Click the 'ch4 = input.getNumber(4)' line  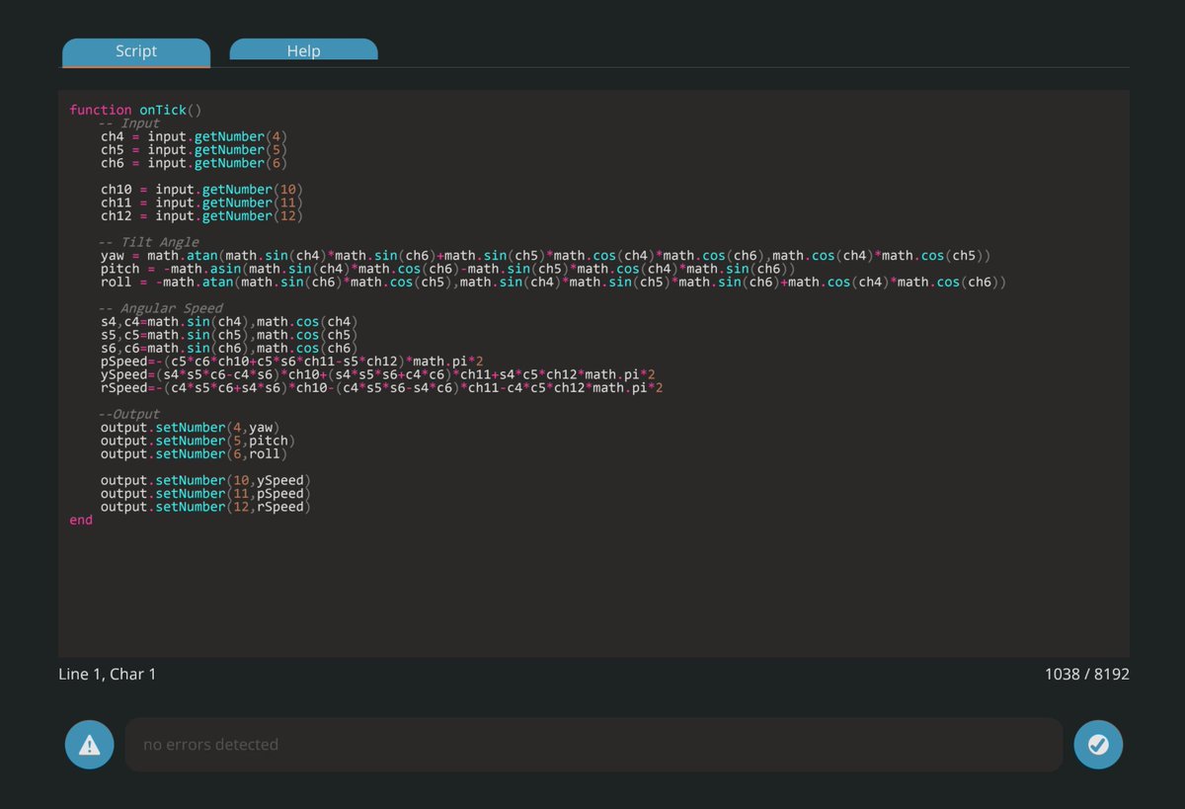pyautogui.click(x=195, y=136)
